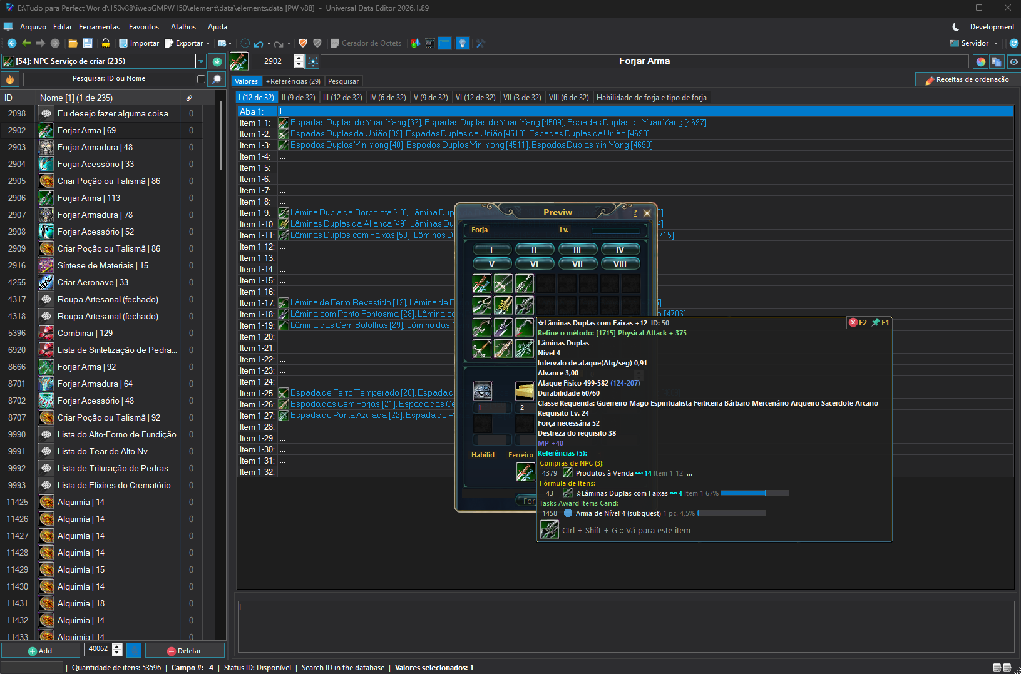
Task: Click the blue window layout toolbar icon
Action: (444, 43)
